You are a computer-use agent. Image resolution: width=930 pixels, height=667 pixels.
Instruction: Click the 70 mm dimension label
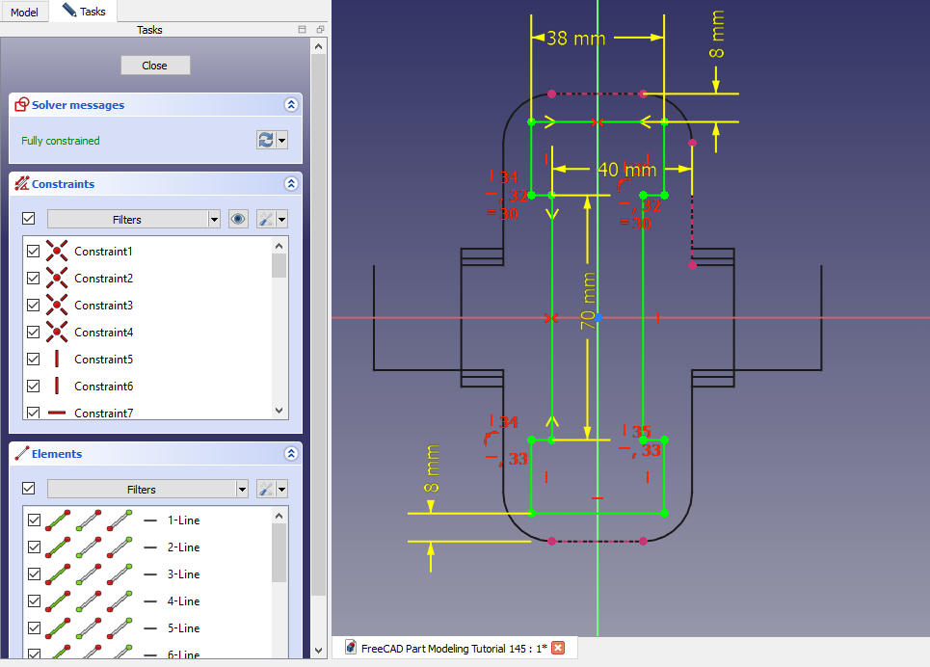point(588,302)
